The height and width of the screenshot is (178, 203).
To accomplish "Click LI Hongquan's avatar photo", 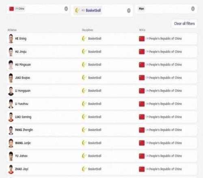I will pos(11,91).
